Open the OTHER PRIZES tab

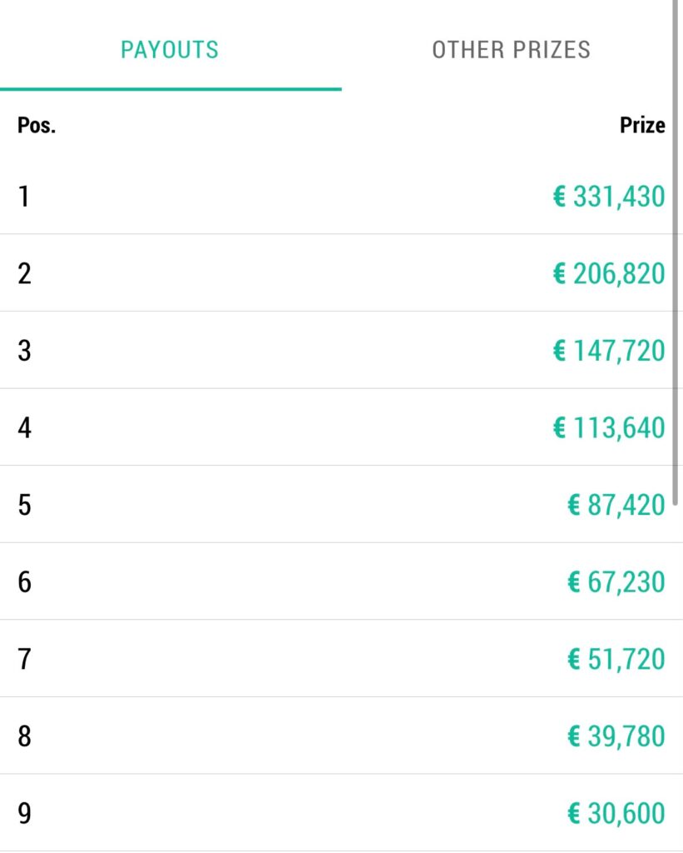[512, 49]
